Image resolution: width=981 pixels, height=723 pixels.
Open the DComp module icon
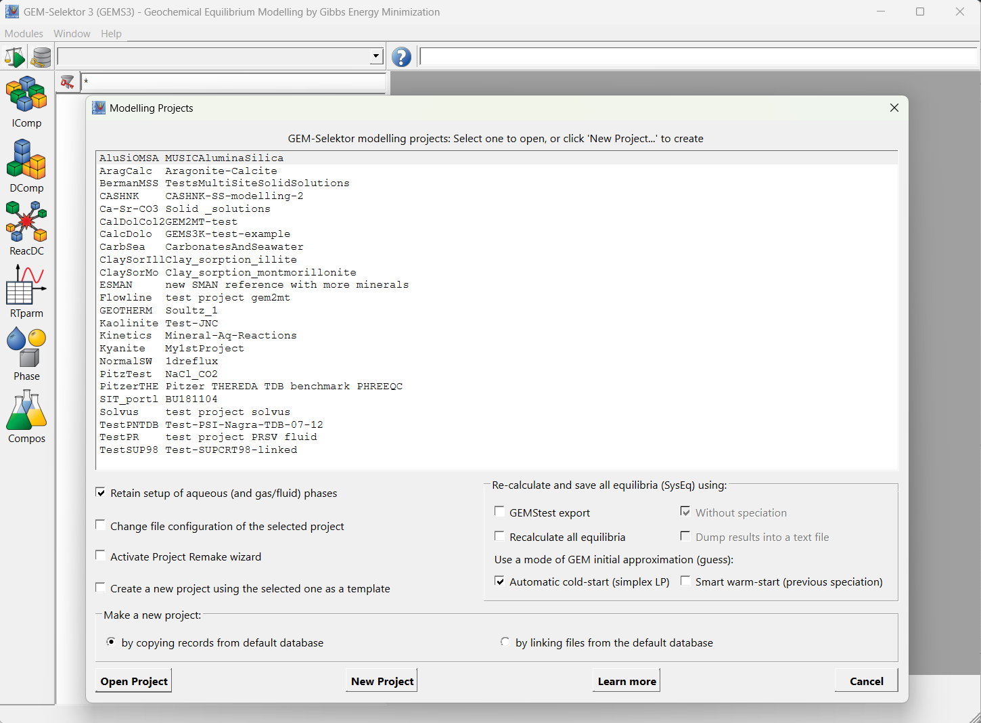click(26, 159)
